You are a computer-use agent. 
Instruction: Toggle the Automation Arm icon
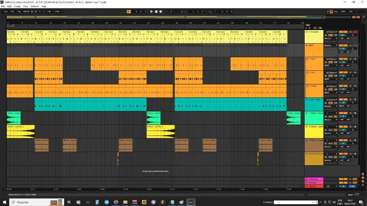pos(171,11)
